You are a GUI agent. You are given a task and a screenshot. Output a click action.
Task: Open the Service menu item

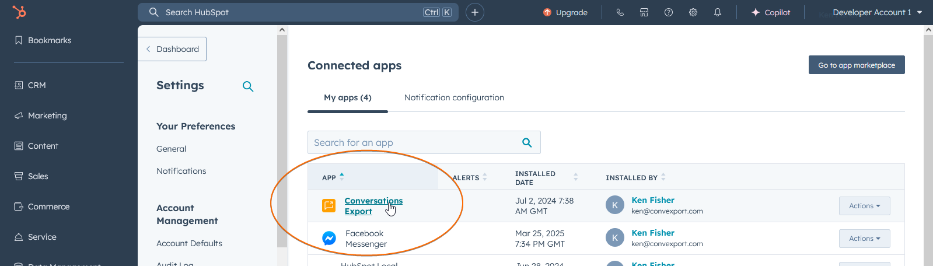[x=36, y=237]
